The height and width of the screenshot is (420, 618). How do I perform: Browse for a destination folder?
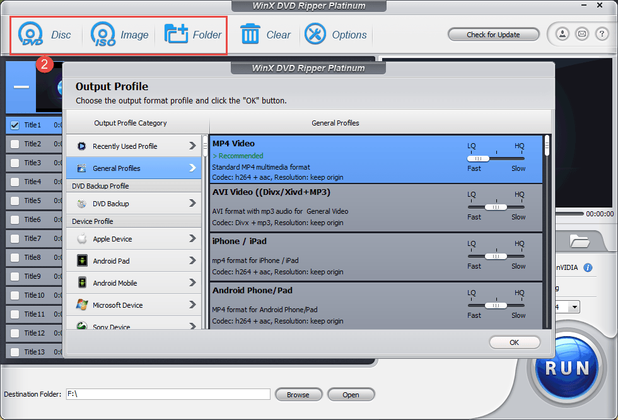tap(298, 394)
